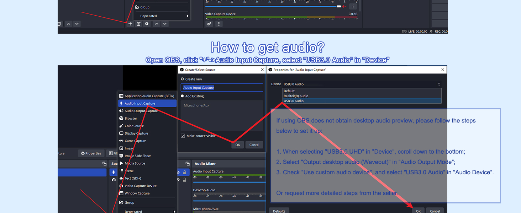Click the trash icon beside the plus button
Screen dimensions: 521x213
(x=139, y=24)
